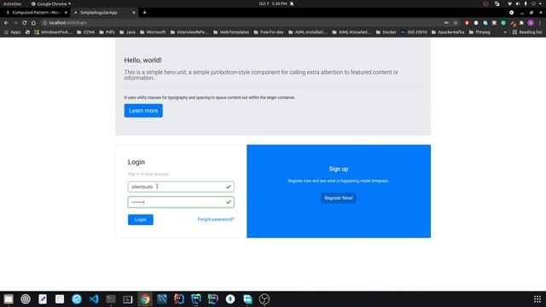Open the WindowsFixA... bookmark
Image resolution: width=546 pixels, height=307 pixels.
tap(53, 32)
